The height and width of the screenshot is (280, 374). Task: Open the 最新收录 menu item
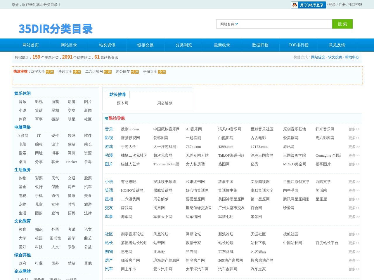pyautogui.click(x=222, y=45)
